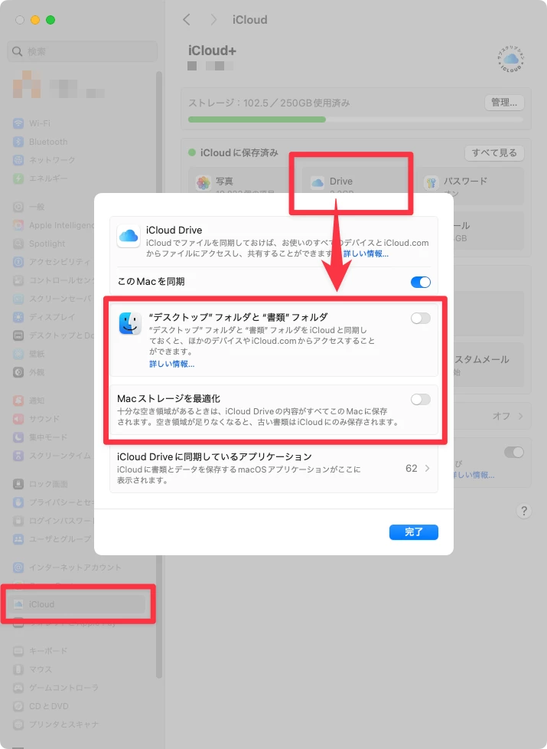Open デスクトップとDock in the sidebar
Image resolution: width=547 pixels, height=749 pixels.
pos(54,335)
